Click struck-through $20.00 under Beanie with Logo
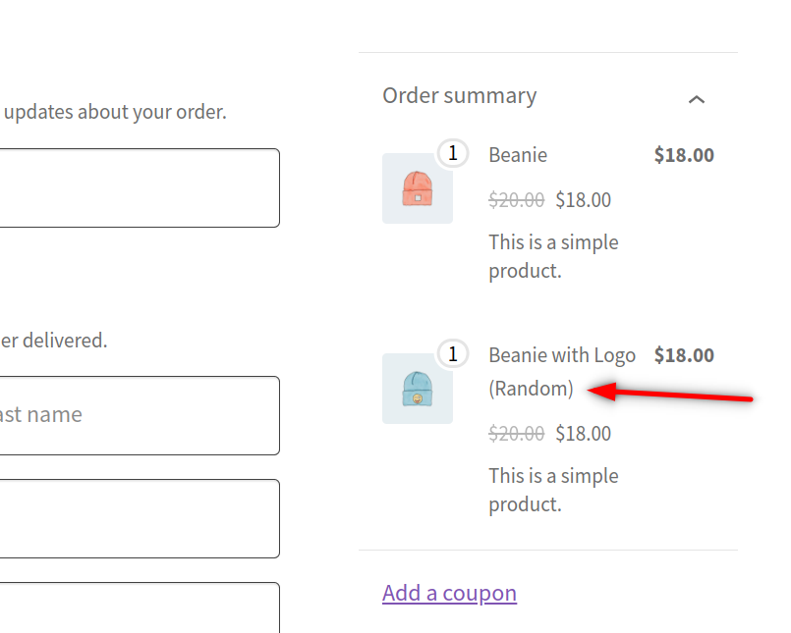 [x=516, y=434]
